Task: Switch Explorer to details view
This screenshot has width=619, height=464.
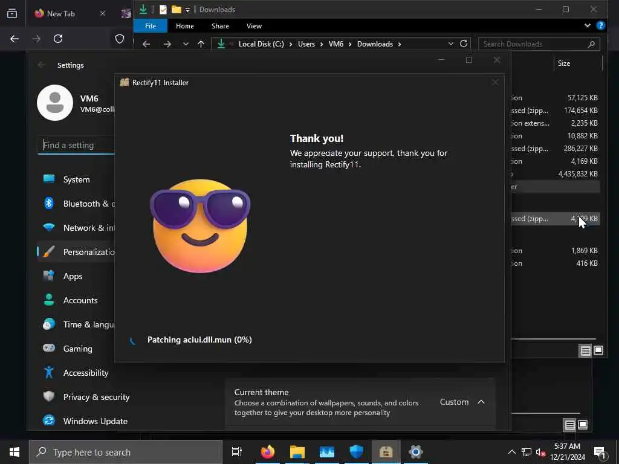Action: coord(585,351)
